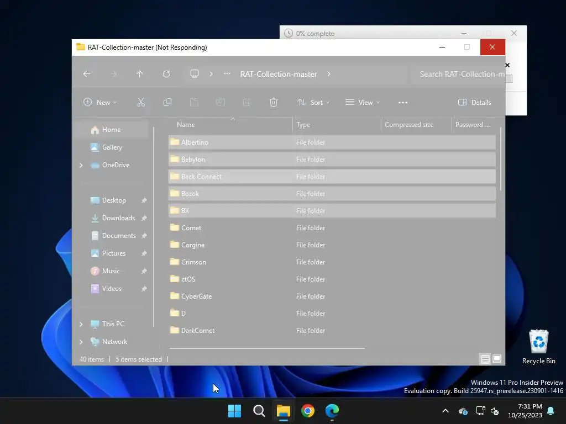Open the Windows Start menu
The image size is (566, 424).
[234, 411]
